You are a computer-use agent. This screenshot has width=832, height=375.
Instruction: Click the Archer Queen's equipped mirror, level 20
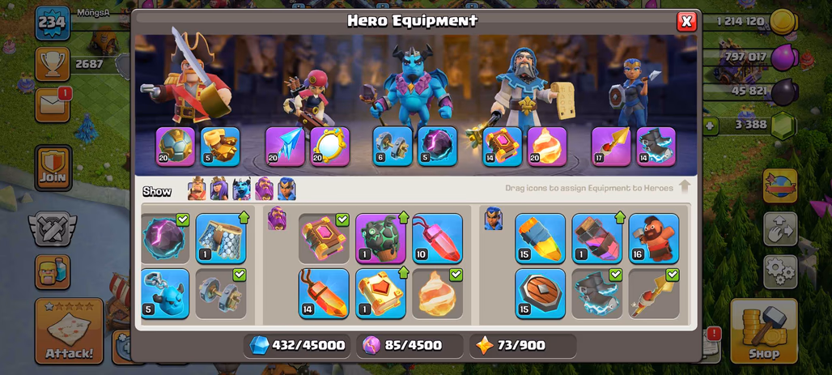329,147
